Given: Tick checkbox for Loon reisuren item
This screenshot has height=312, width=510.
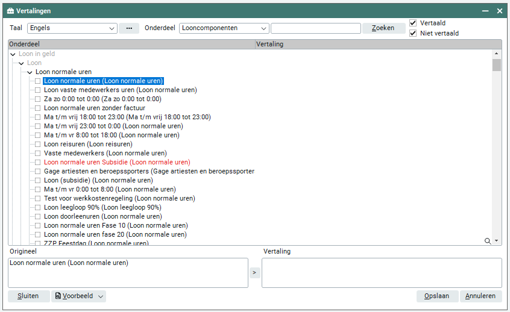Looking at the screenshot, I should click(38, 145).
